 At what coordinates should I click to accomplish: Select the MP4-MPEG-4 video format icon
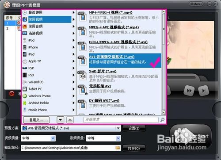click(x=82, y=16)
